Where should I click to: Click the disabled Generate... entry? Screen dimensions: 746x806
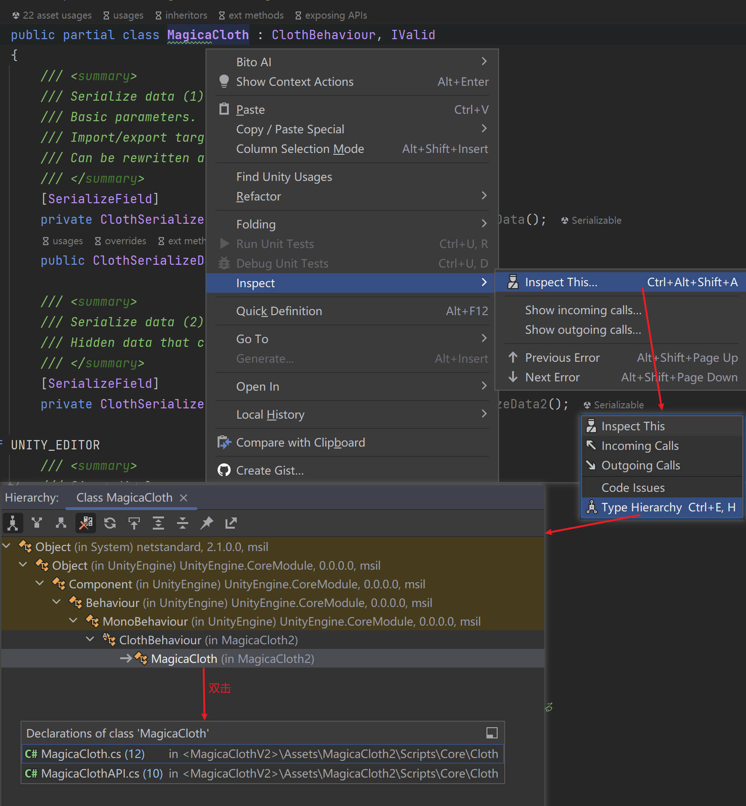(352, 358)
